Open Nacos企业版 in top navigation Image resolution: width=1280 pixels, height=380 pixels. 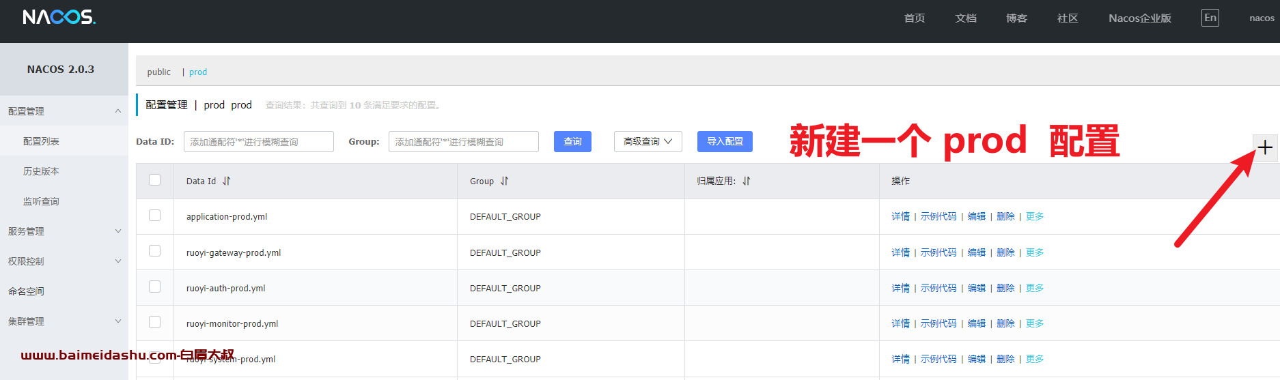pos(1140,18)
